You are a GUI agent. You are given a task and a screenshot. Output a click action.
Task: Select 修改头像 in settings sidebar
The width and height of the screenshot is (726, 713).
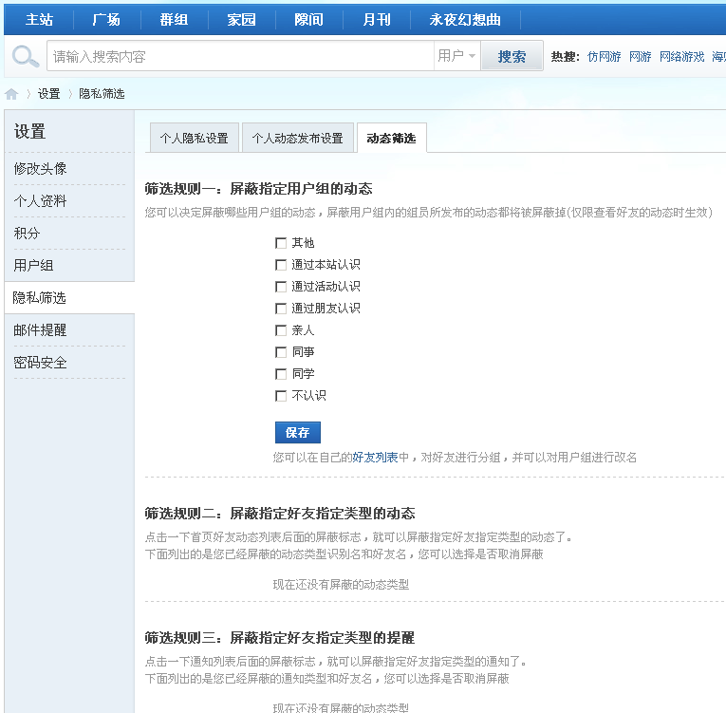(x=40, y=169)
